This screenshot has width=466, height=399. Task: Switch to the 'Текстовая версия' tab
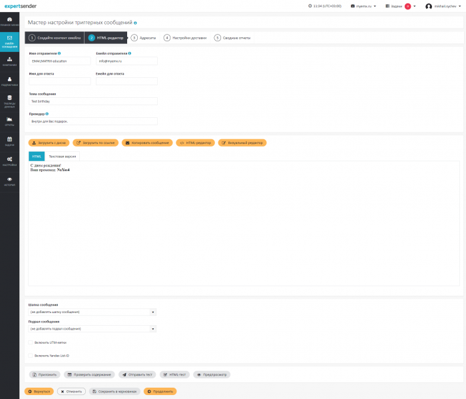pyautogui.click(x=62, y=156)
